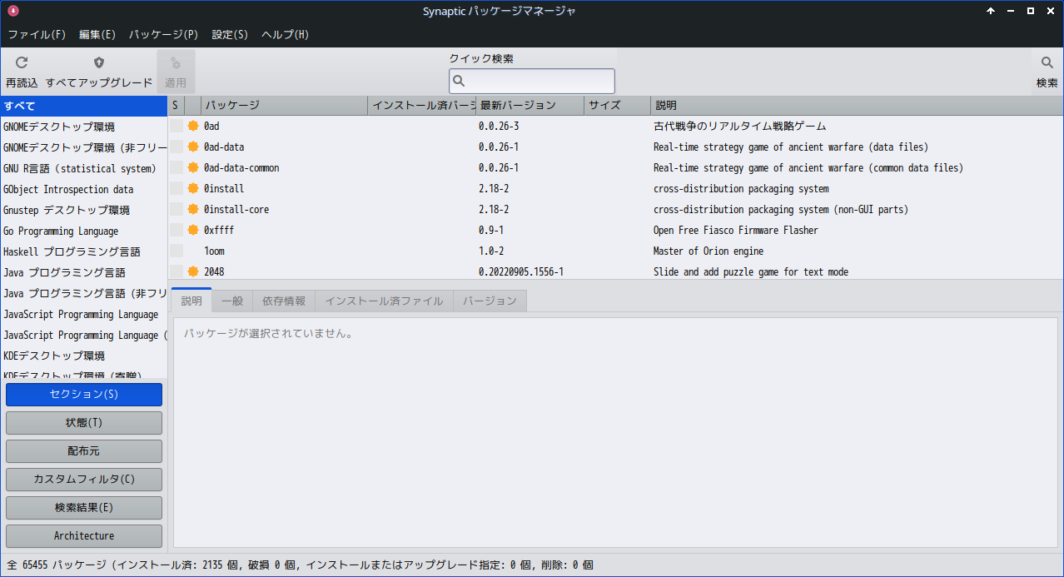Click the reload (再読込) icon

tap(22, 62)
